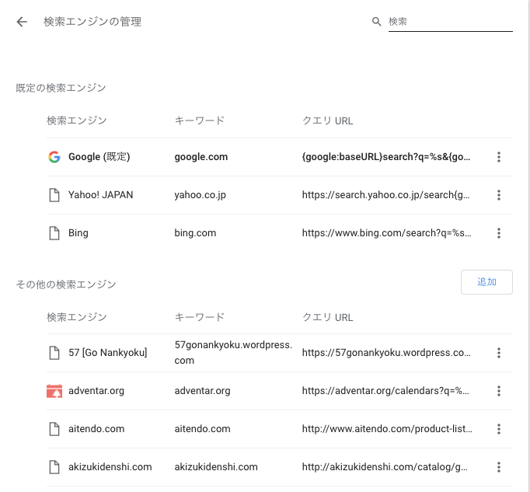Click the adventar.org/calendars query URL

pos(385,391)
